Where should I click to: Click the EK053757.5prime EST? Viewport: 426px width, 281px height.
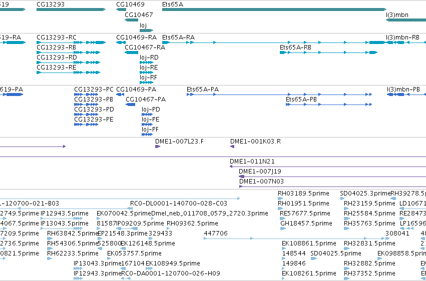[x=134, y=253]
